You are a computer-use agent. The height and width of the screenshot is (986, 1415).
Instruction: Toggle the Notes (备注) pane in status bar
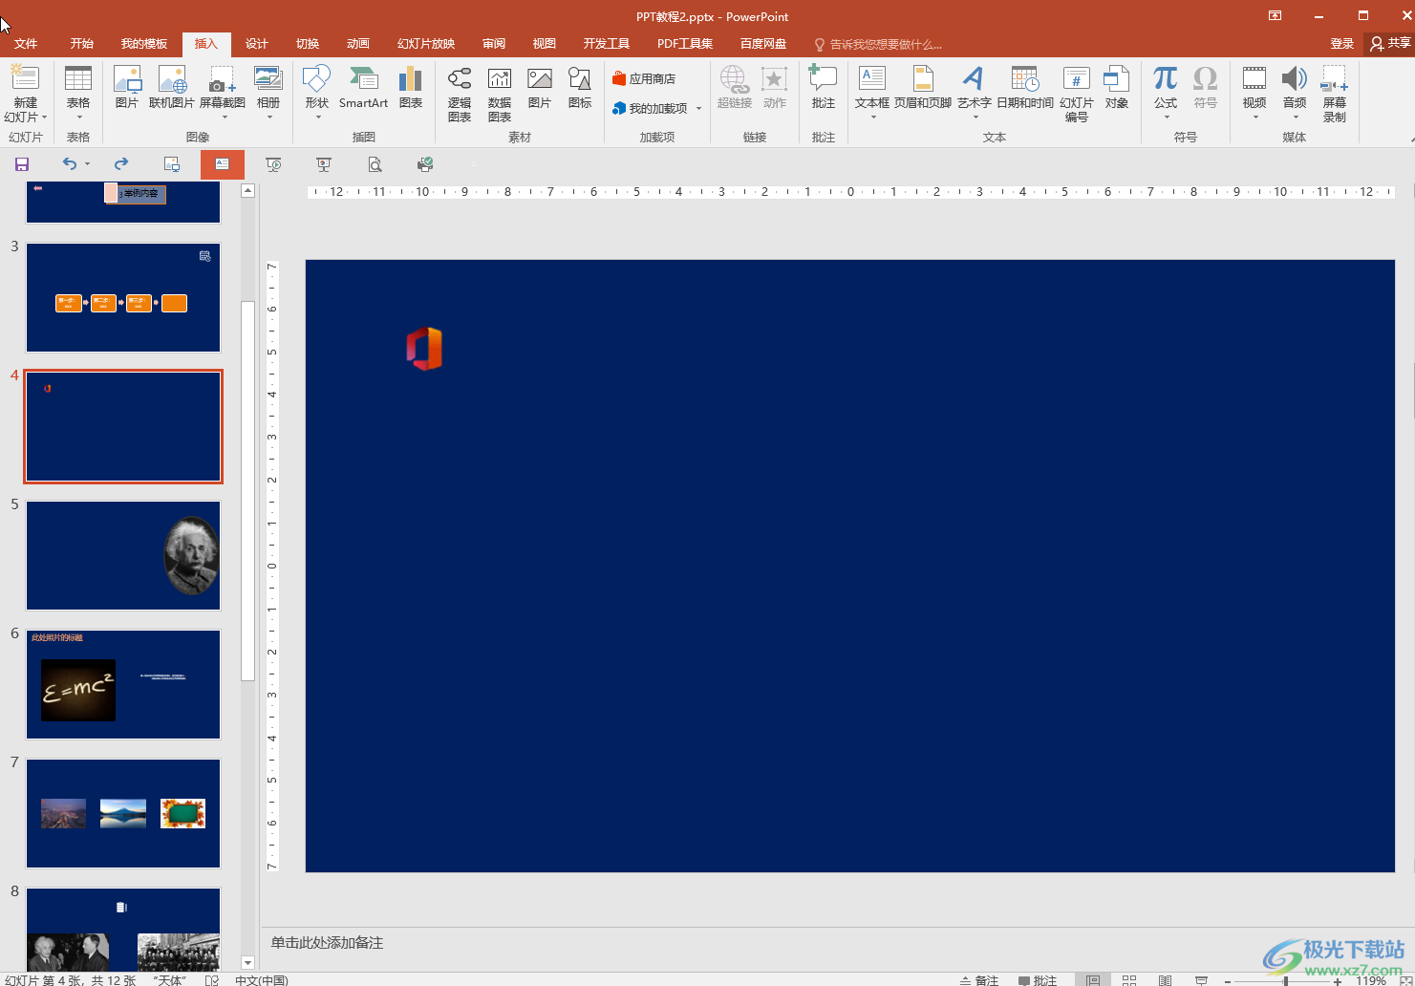[979, 980]
